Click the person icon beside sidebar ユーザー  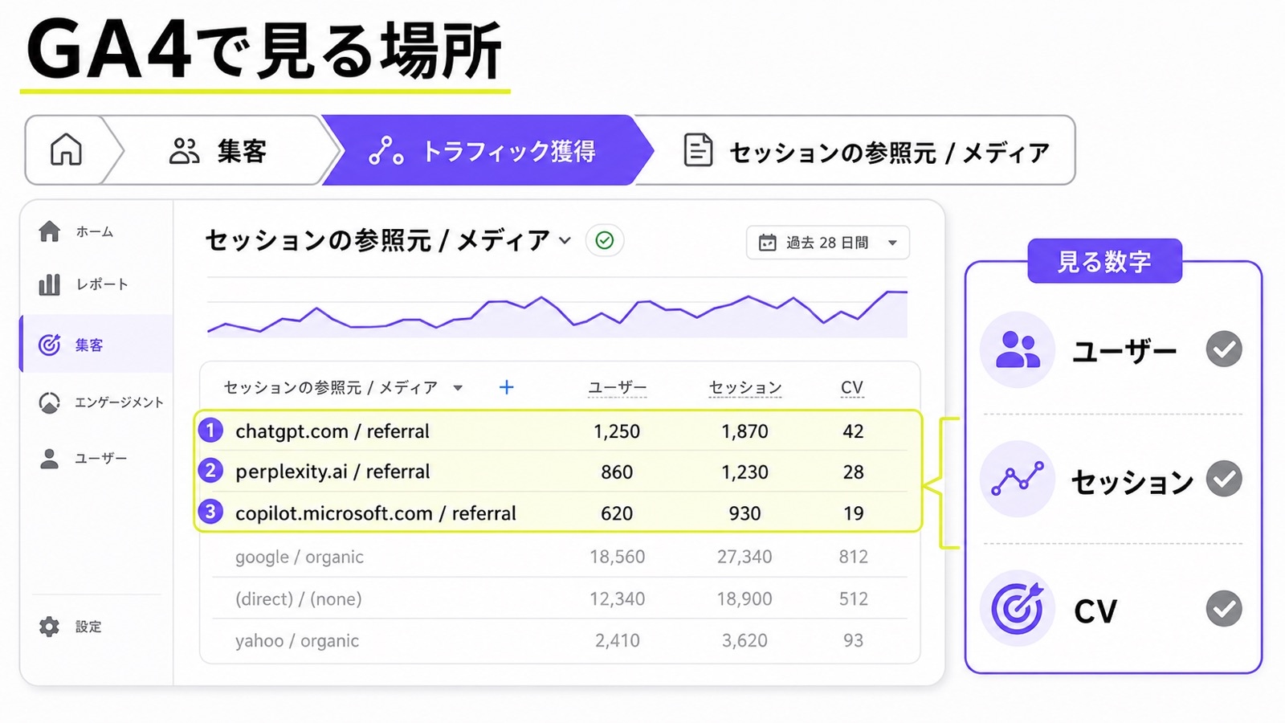[49, 459]
